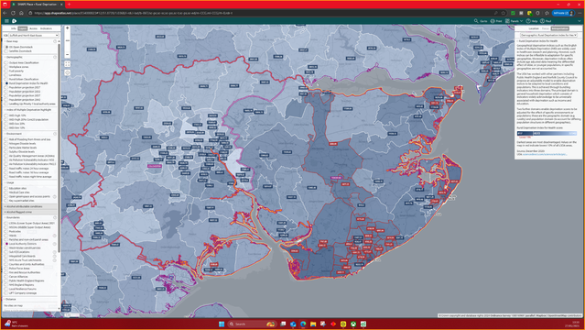The image size is (585, 330).
Task: Switch to the Access tab
Action: (x=33, y=28)
